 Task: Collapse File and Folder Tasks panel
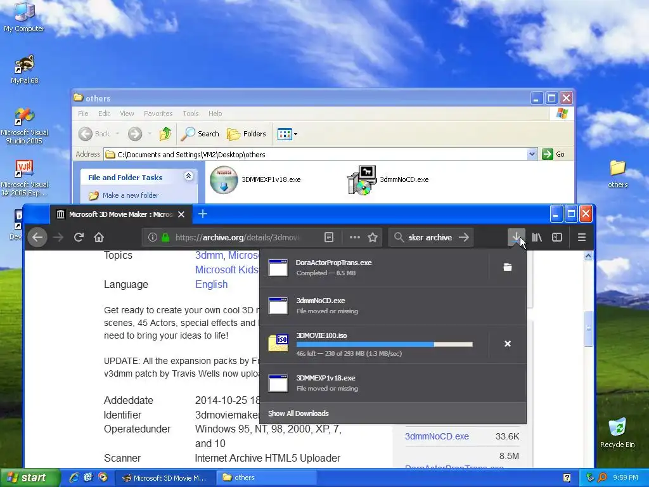[x=188, y=176]
